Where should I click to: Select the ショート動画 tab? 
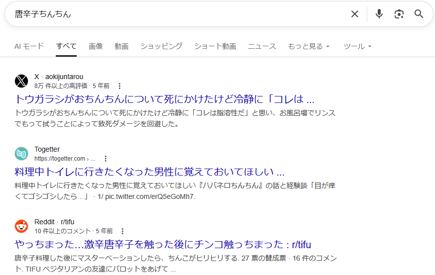215,46
